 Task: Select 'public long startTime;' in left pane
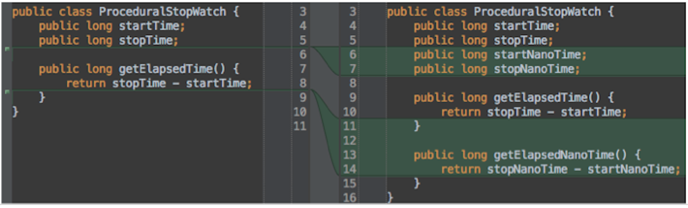[112, 26]
